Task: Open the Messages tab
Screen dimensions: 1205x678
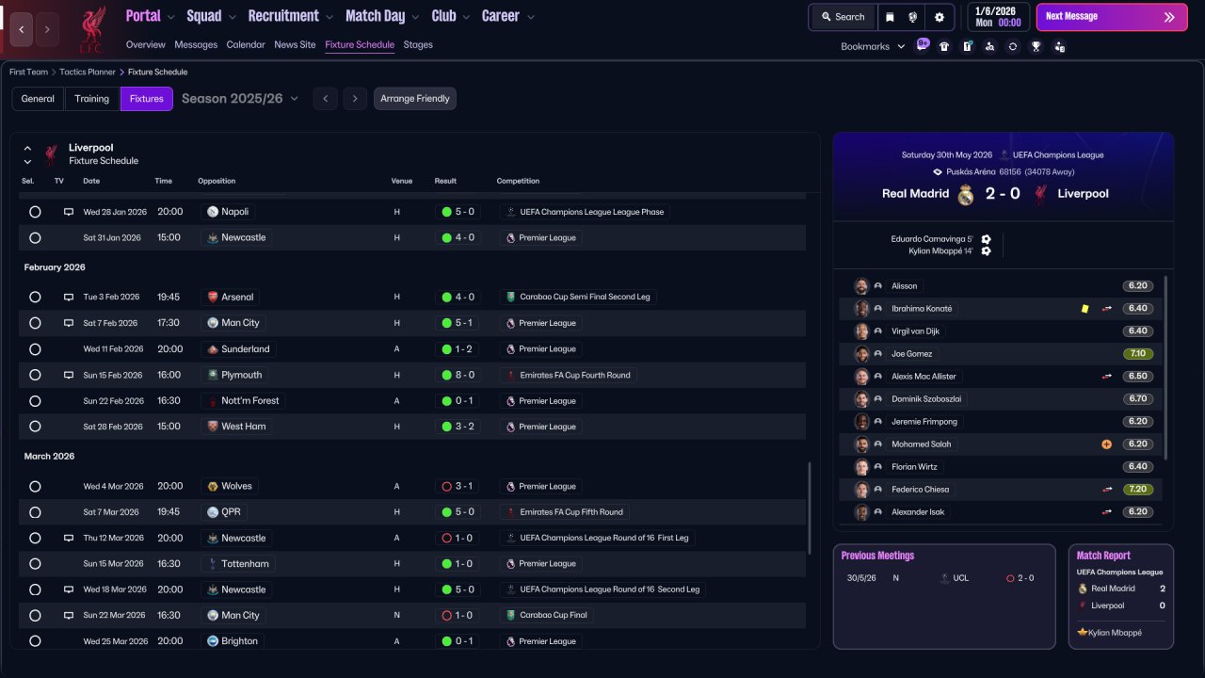Action: [196, 44]
